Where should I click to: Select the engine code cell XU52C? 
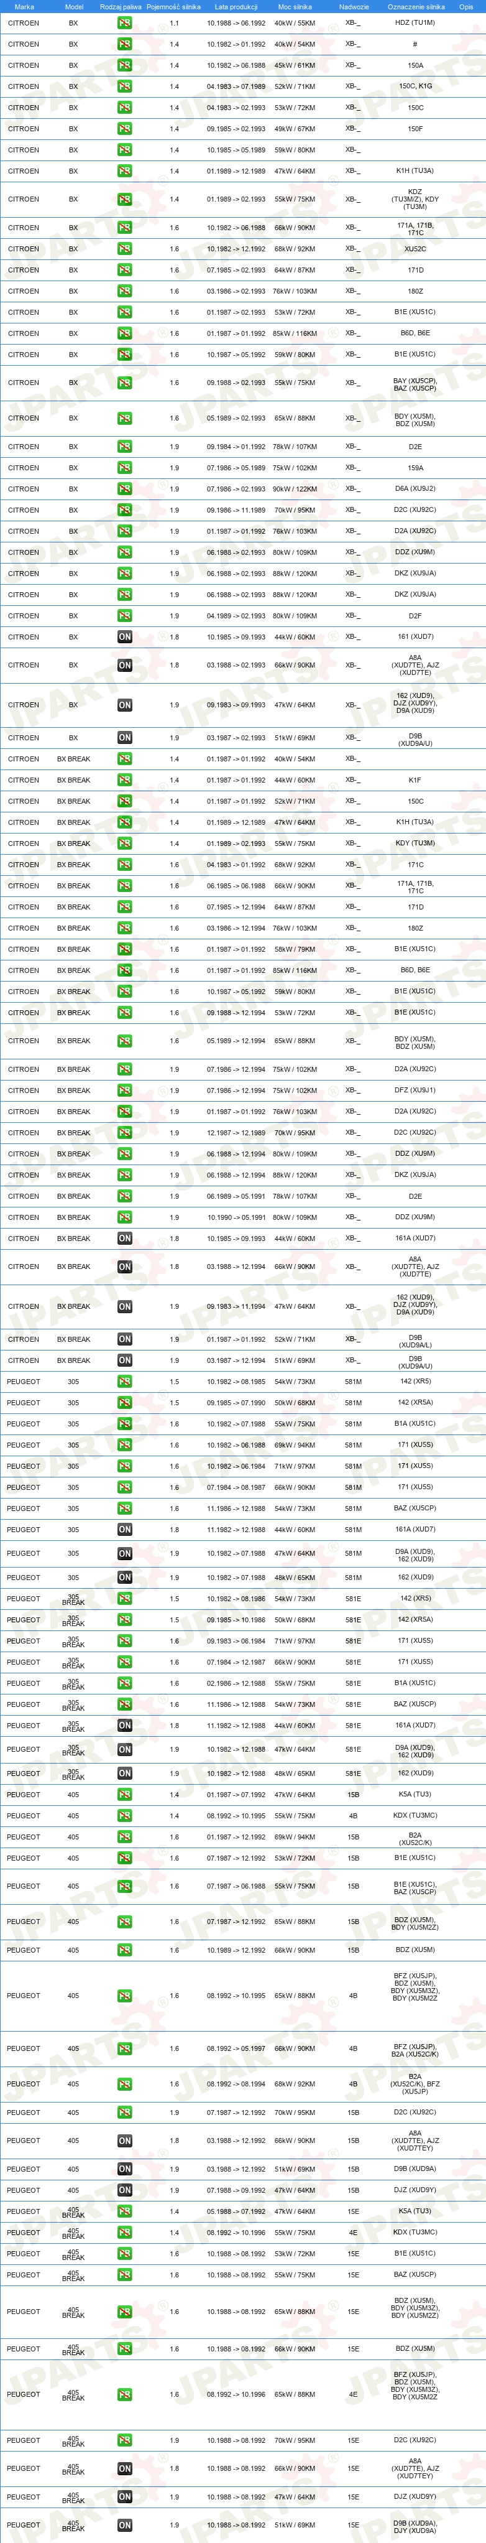point(415,249)
